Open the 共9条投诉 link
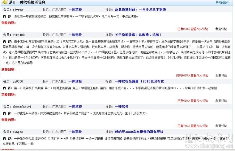This screenshot has height=151, width=235. [x=222, y=2]
